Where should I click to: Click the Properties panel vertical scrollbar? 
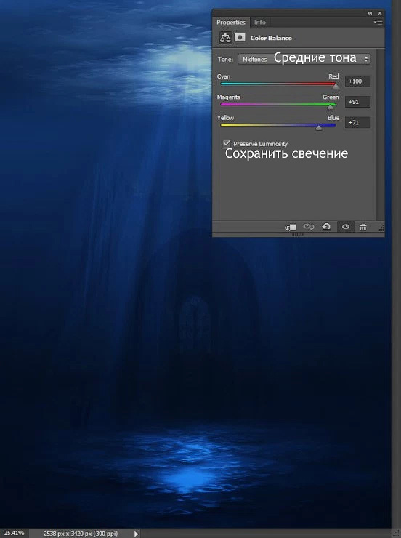coord(378,134)
